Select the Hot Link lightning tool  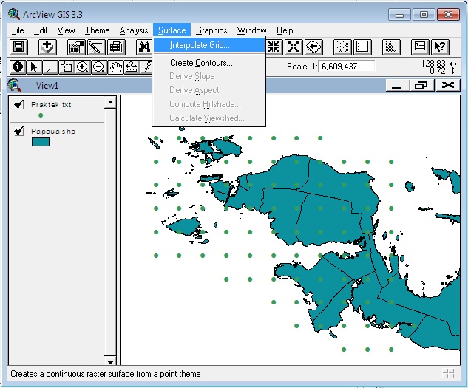(147, 67)
